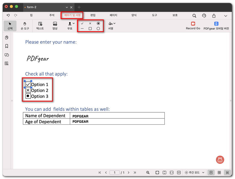
Task: Toggle the Option 1 checkbox
Action: coord(28,84)
